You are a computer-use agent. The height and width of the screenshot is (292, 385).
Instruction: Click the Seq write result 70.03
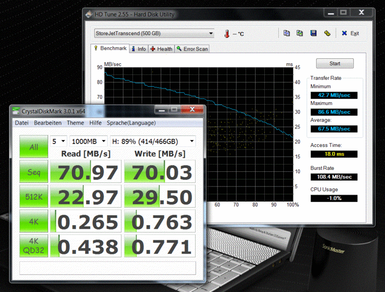[160, 171]
